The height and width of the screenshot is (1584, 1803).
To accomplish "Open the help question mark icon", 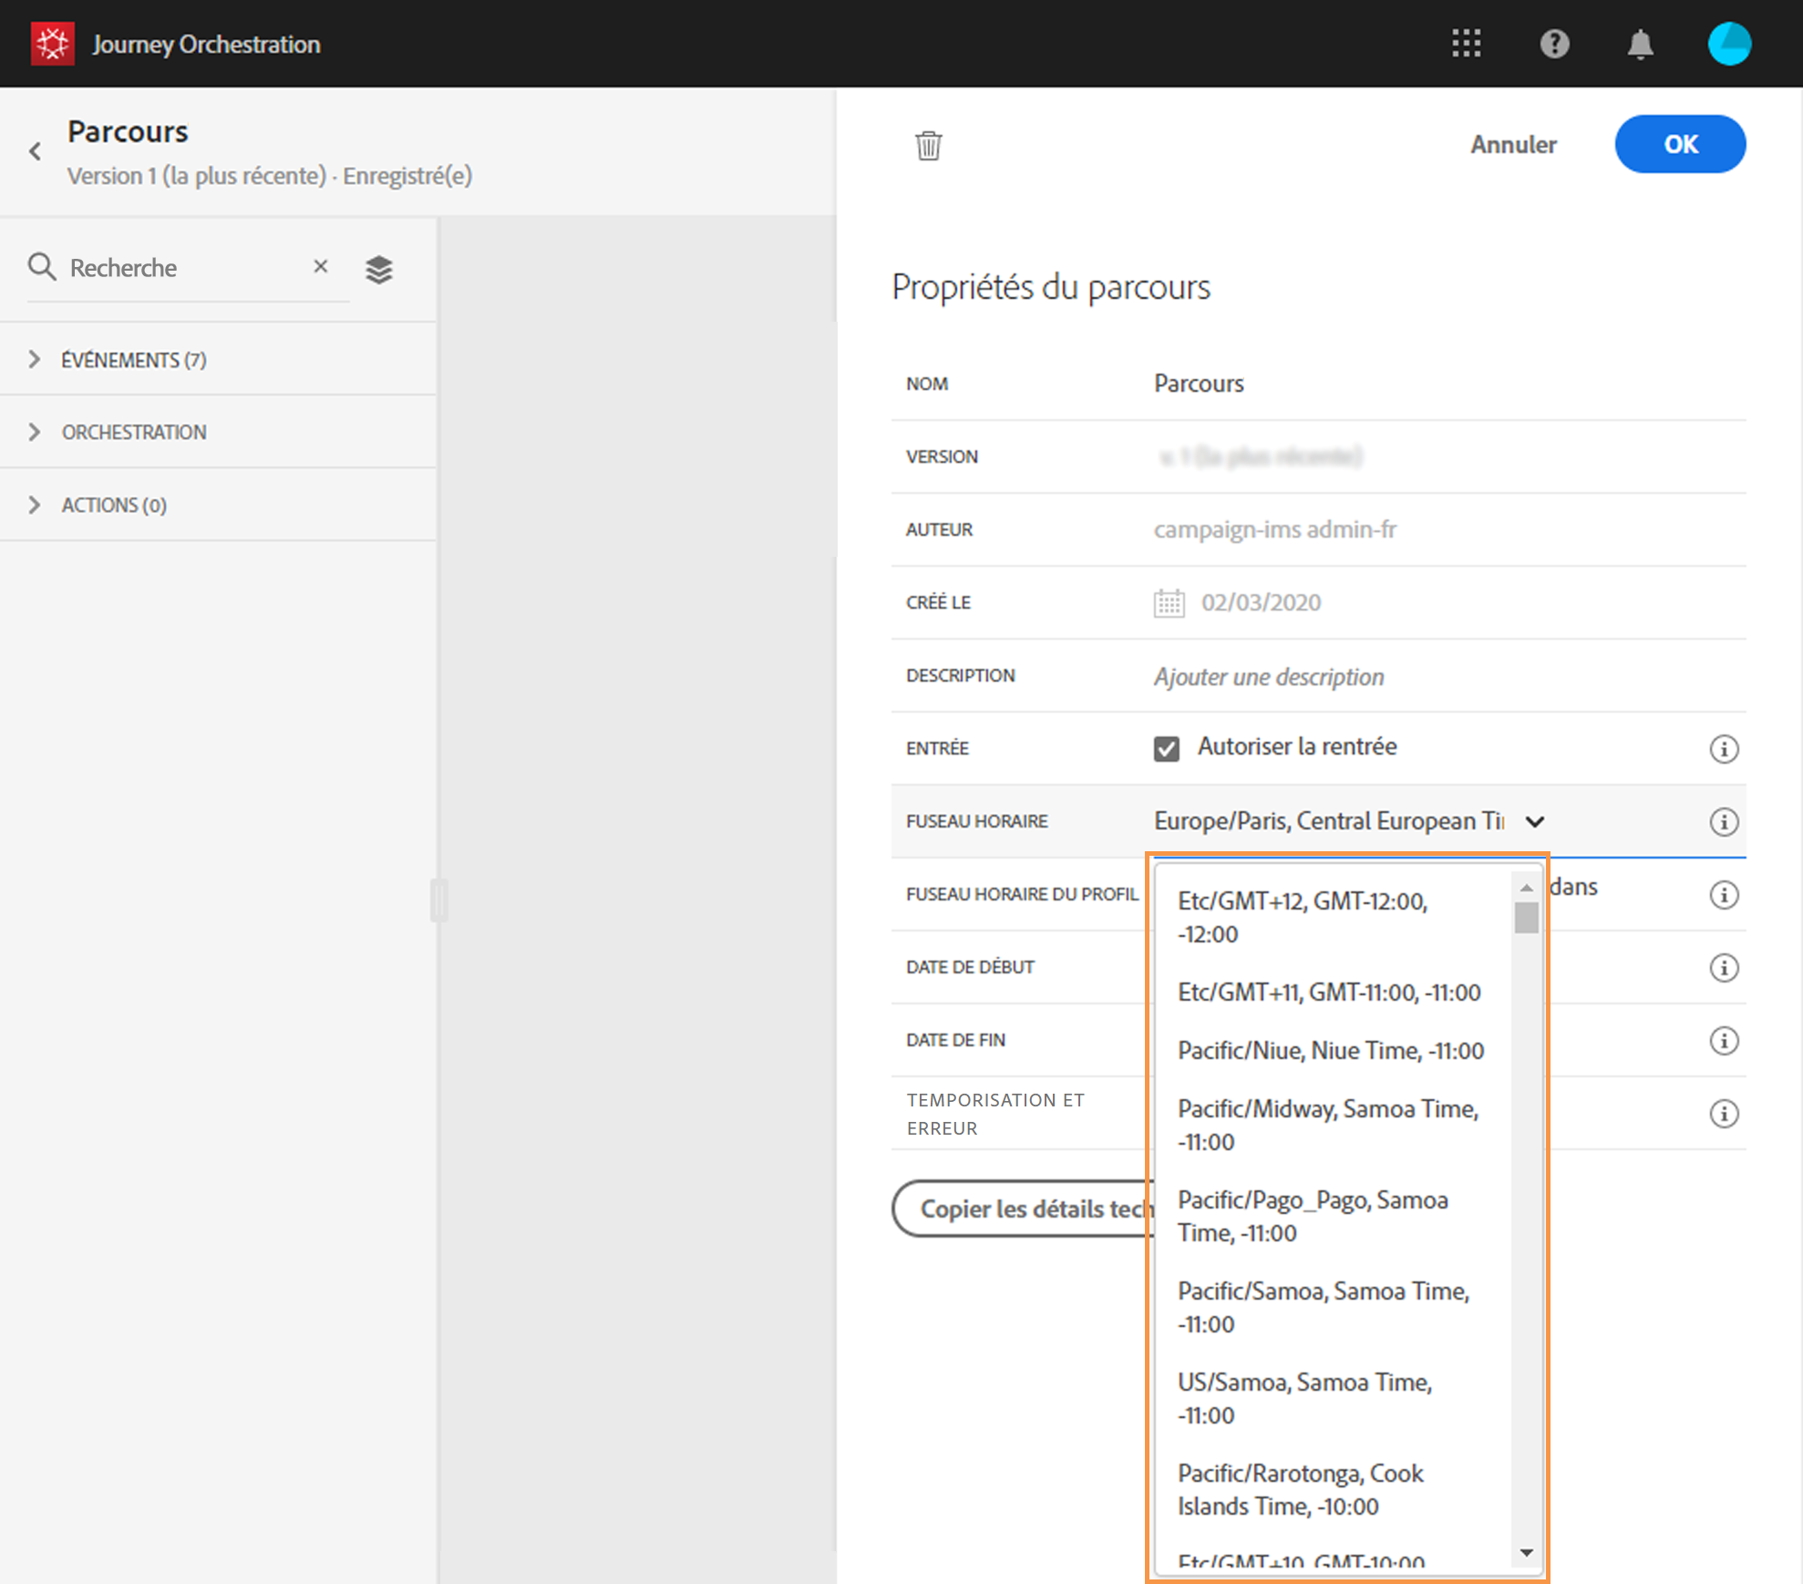I will (x=1554, y=43).
